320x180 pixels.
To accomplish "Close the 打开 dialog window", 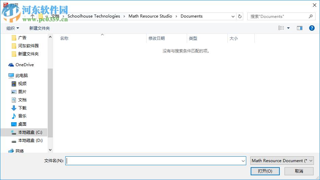I will (x=315, y=5).
